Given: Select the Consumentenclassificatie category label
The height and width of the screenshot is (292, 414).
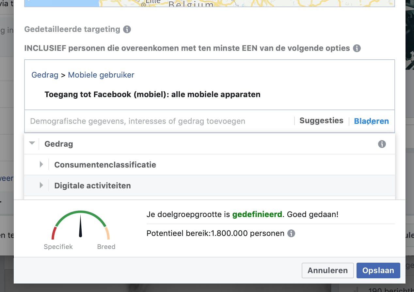Looking at the screenshot, I should (x=105, y=165).
